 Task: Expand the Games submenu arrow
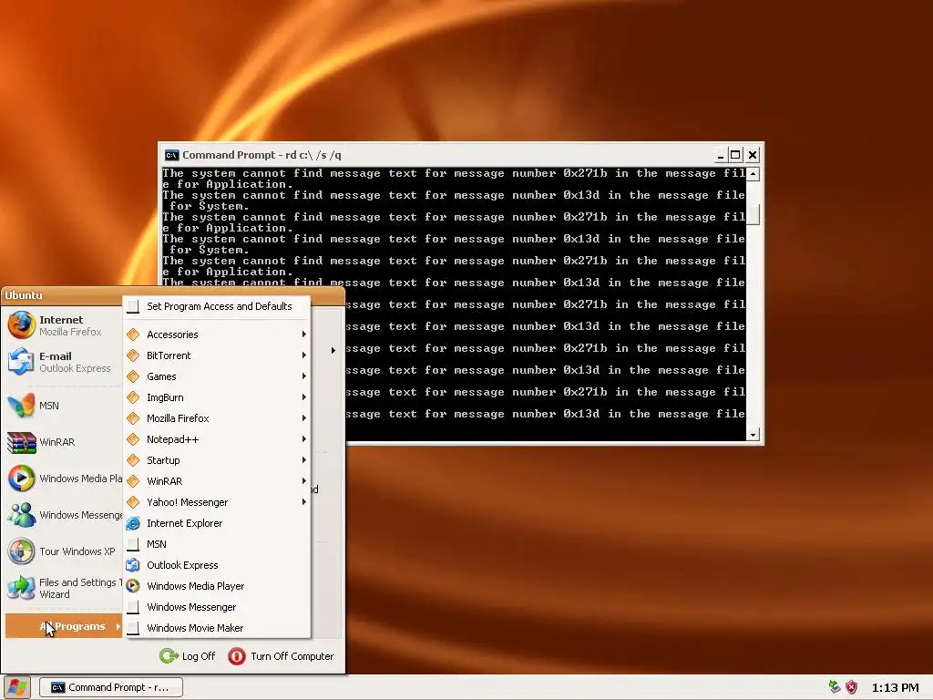coord(304,376)
